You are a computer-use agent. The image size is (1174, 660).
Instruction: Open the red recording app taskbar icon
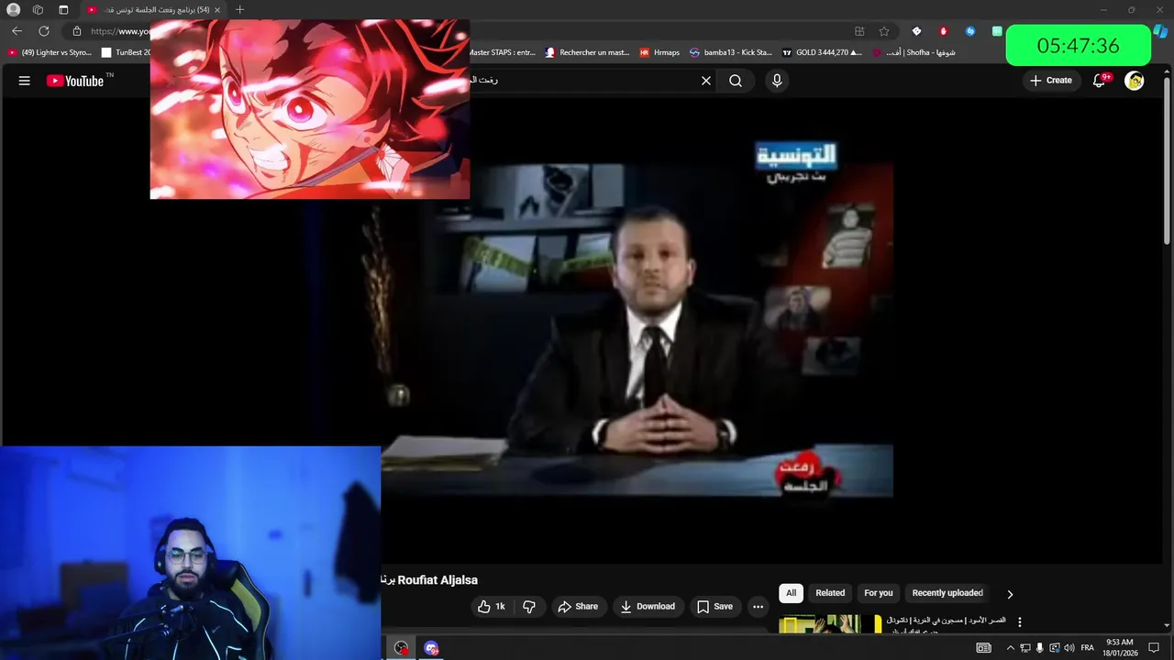click(402, 648)
